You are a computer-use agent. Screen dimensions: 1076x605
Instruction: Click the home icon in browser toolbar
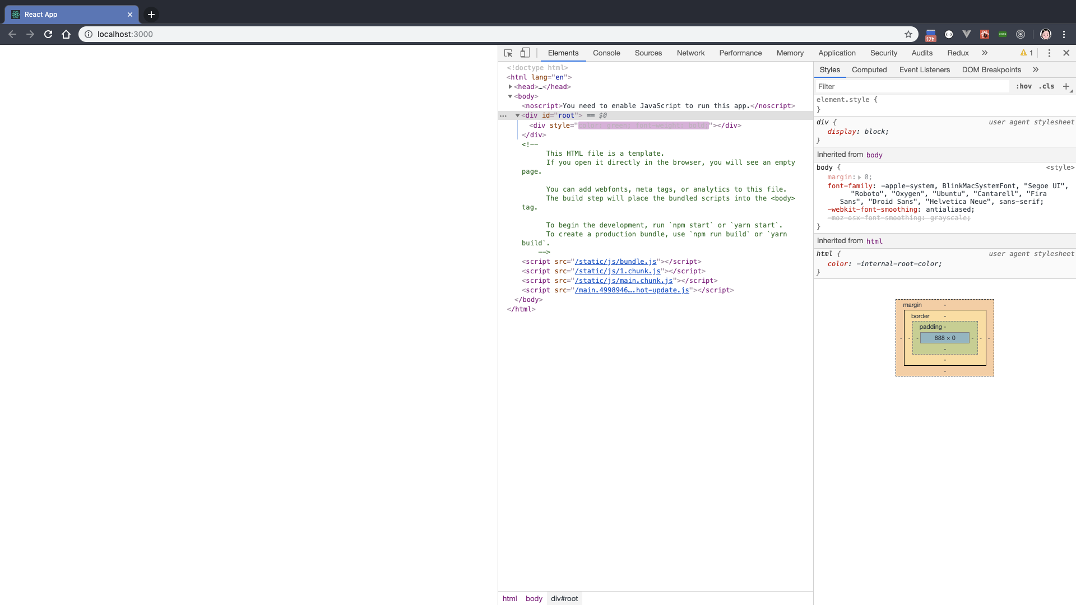pyautogui.click(x=66, y=34)
